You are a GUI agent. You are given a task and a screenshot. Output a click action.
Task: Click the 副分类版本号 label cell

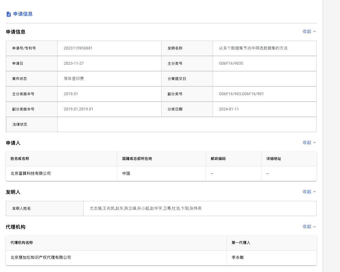coord(31,109)
